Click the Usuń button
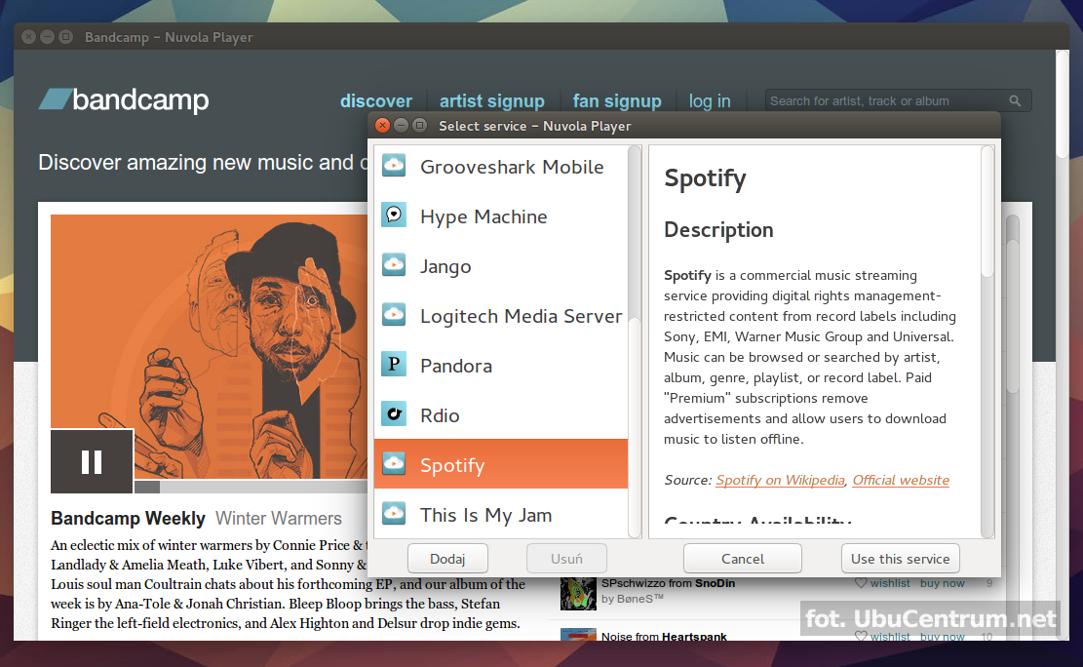 (566, 559)
